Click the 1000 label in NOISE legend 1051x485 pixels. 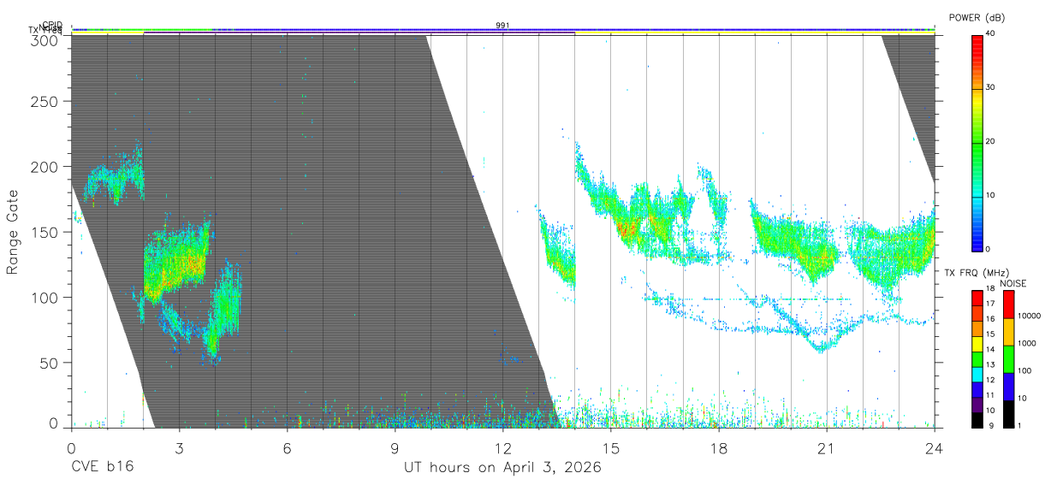point(1028,343)
